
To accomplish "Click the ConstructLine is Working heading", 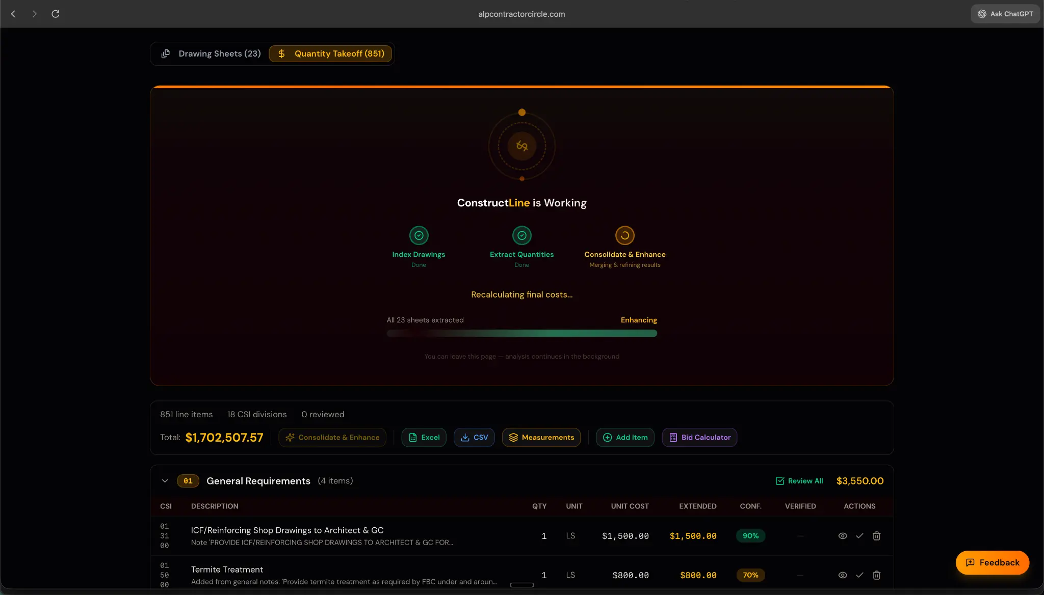I will [x=521, y=203].
